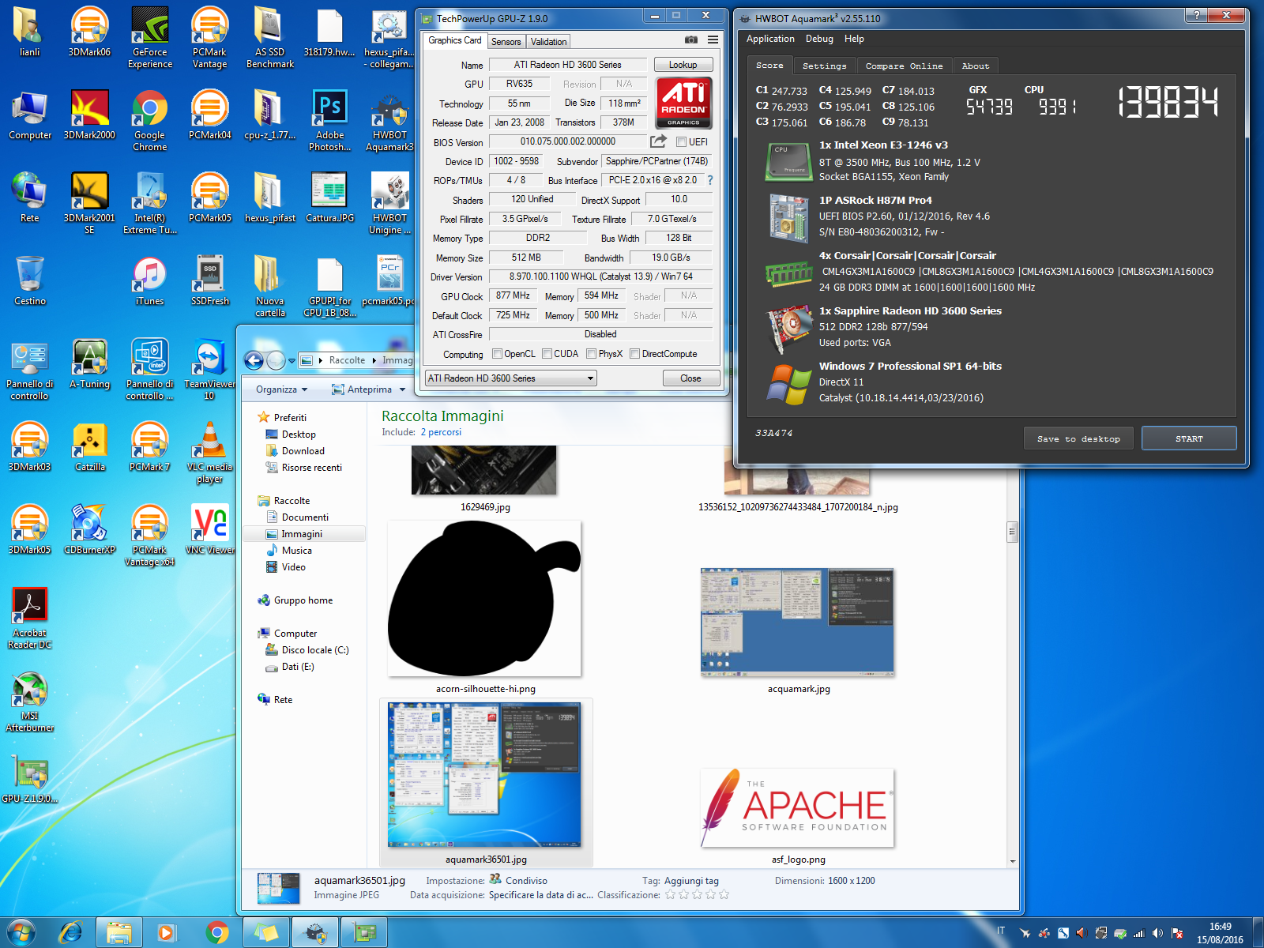Viewport: 1264px width, 948px height.
Task: Click the Lookup button in GPU-Z
Action: click(683, 65)
